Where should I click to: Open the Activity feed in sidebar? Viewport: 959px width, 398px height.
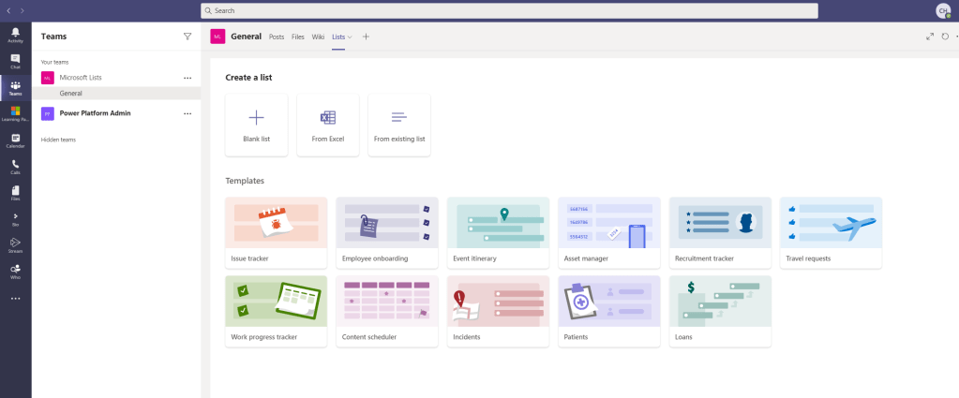15,35
